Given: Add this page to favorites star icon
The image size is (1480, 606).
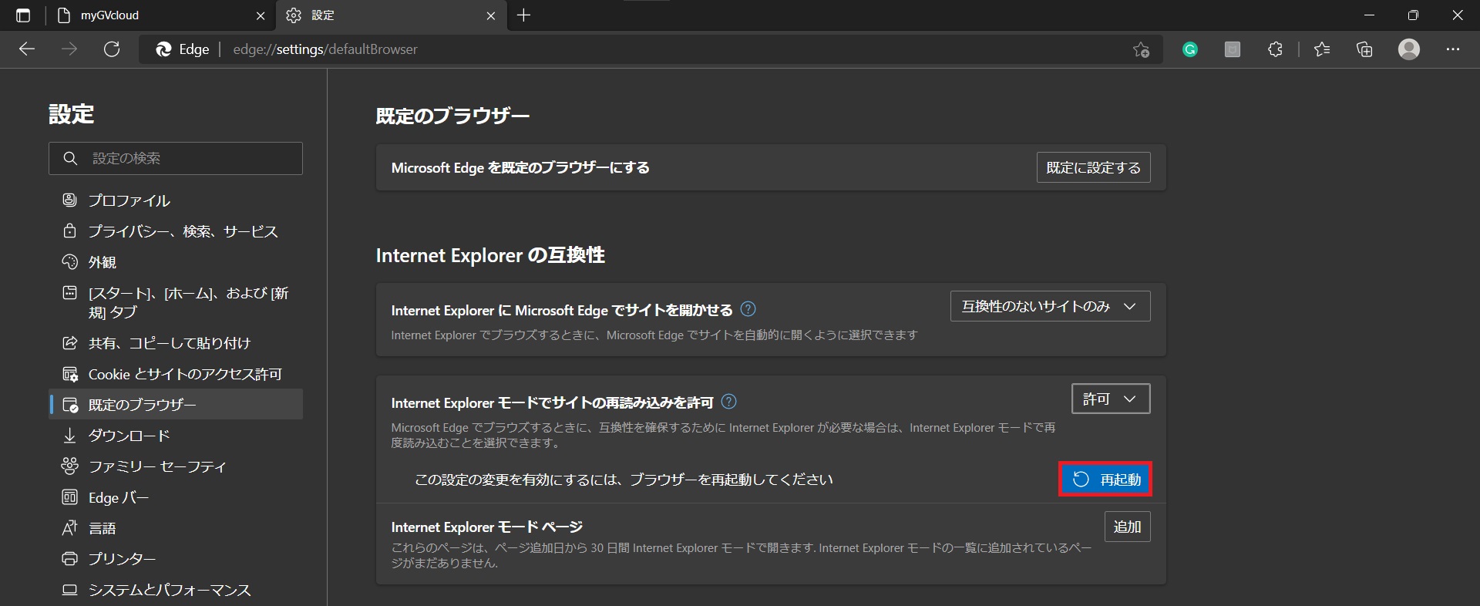Looking at the screenshot, I should pos(1141,49).
